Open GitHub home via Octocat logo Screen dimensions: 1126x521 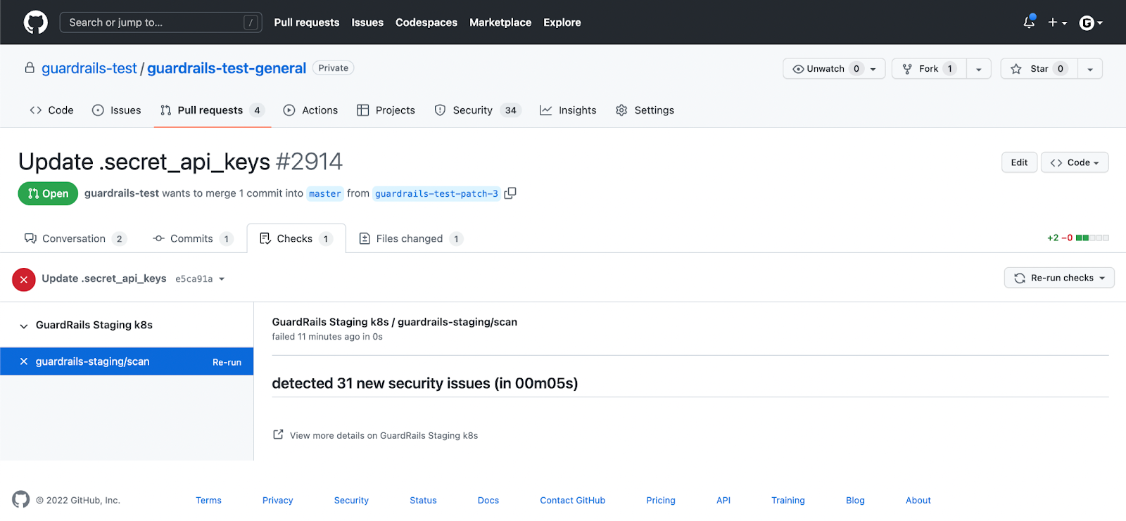pyautogui.click(x=36, y=22)
